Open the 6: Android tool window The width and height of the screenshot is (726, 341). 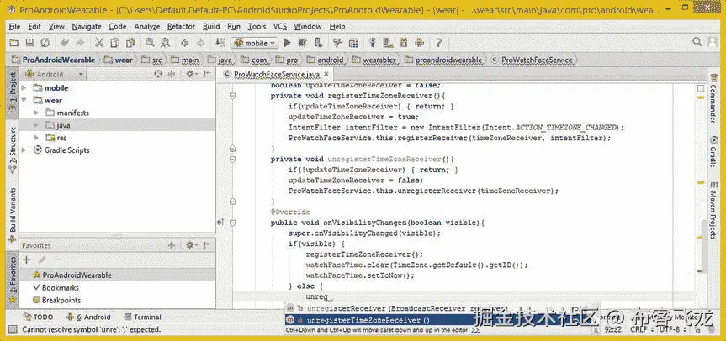(88, 317)
